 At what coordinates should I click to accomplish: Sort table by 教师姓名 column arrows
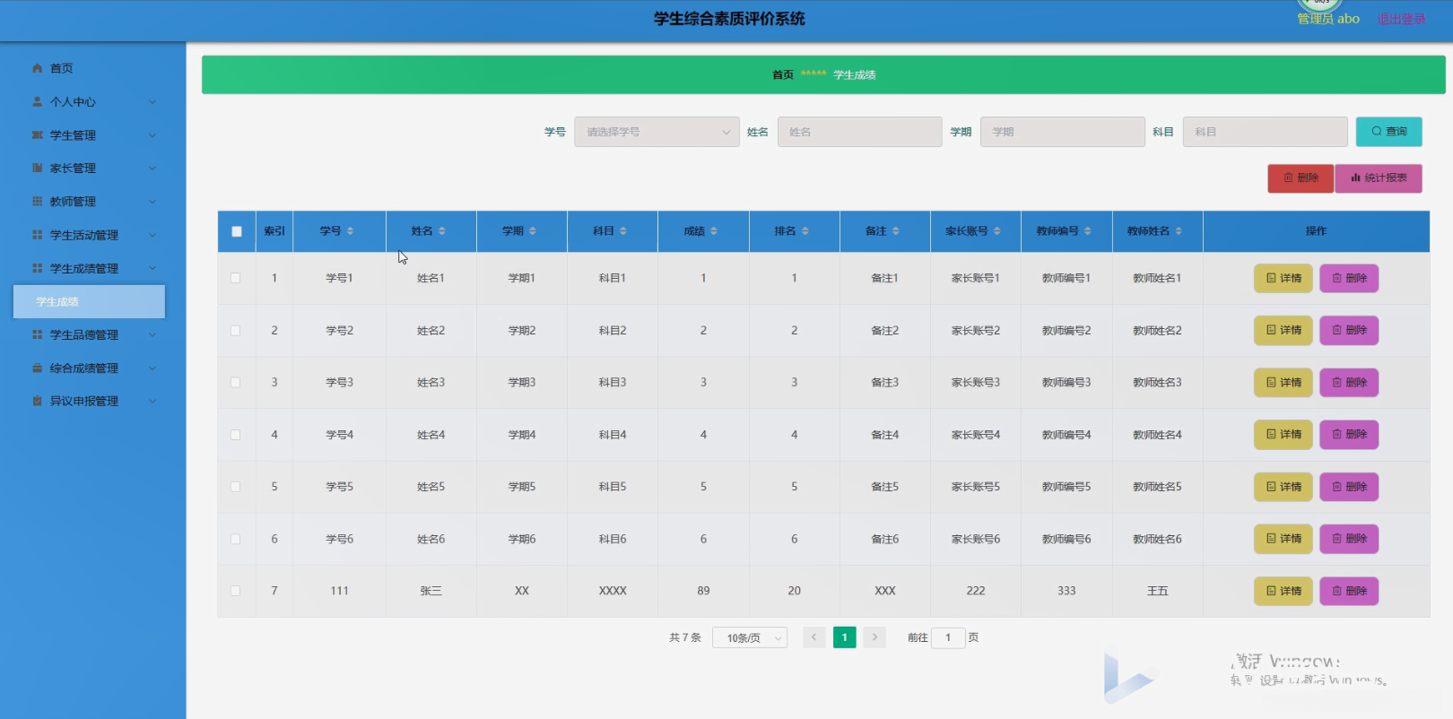click(x=1178, y=231)
